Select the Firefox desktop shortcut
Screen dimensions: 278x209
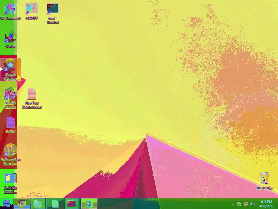[11, 39]
